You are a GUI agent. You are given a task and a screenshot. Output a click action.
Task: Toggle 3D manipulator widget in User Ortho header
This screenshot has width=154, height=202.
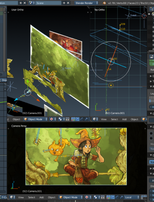73,119
